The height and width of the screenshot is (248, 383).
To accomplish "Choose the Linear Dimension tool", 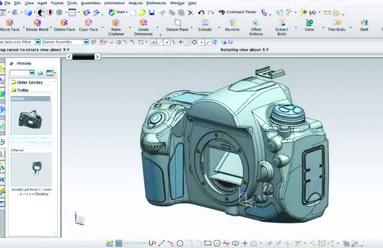I will click(x=143, y=27).
